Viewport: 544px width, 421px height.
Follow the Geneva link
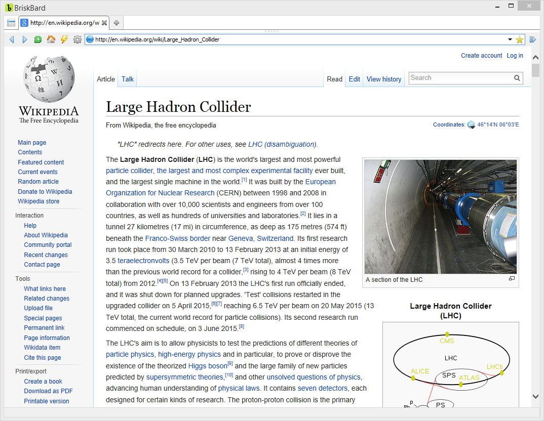click(241, 238)
